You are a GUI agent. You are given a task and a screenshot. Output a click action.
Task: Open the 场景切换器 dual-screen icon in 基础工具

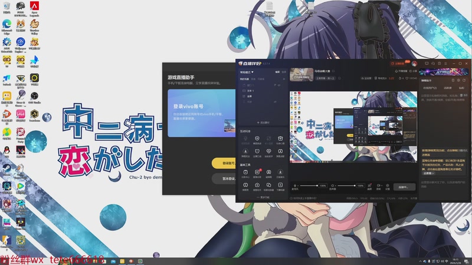[x=268, y=185]
